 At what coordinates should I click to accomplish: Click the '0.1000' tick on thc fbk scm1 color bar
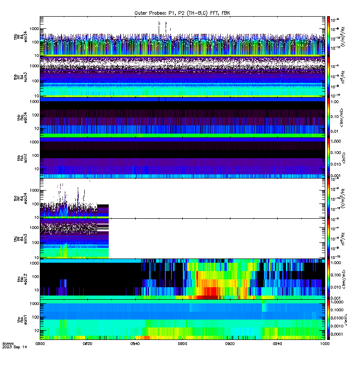[337, 310]
